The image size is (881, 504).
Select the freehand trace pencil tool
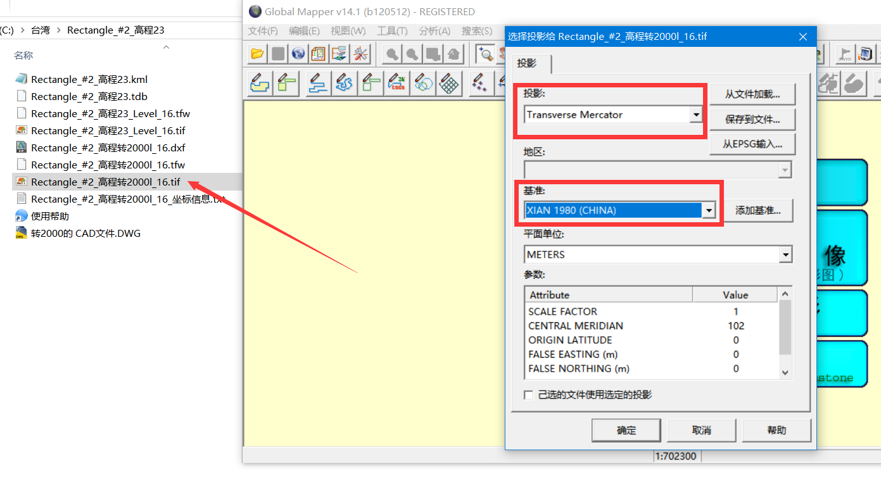pos(345,83)
